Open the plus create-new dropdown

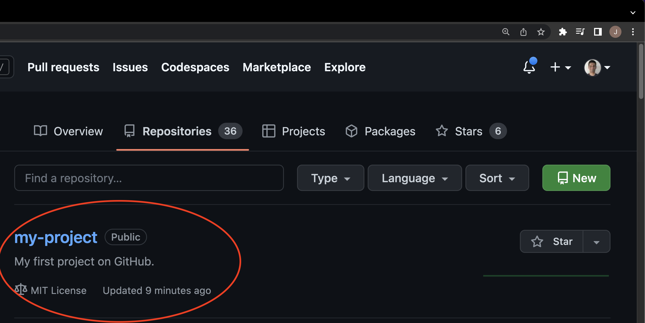(x=560, y=67)
